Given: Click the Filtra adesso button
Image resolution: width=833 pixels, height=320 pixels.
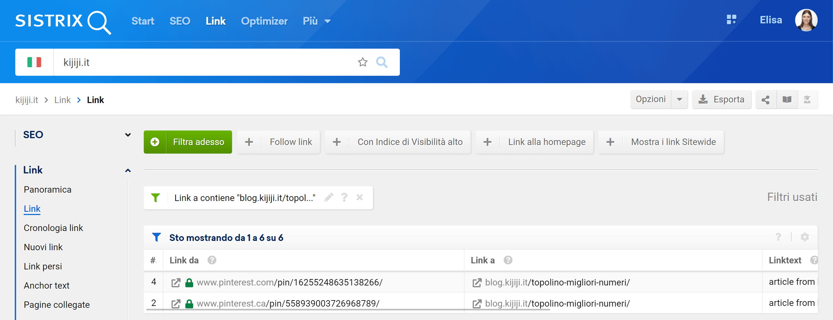Looking at the screenshot, I should coord(188,142).
